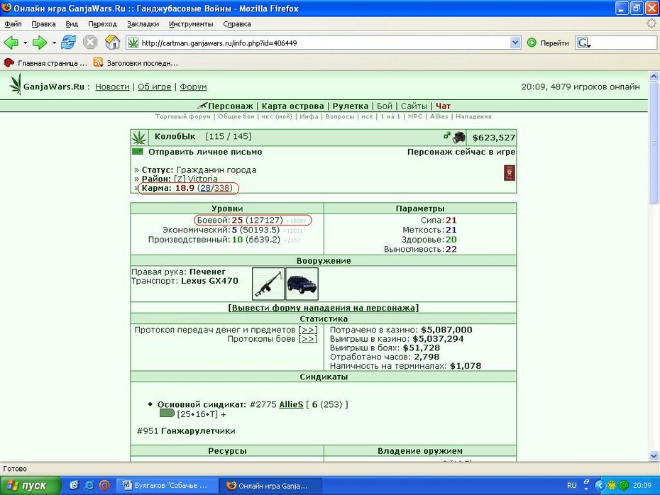Click the green Go arrow icon
This screenshot has height=495, width=660.
[x=532, y=43]
